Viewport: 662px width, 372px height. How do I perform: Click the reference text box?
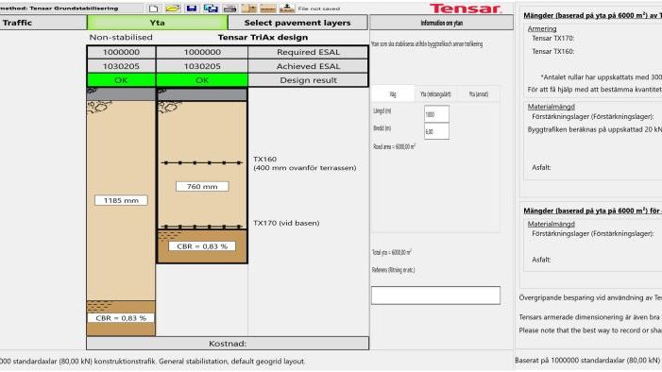click(x=435, y=296)
